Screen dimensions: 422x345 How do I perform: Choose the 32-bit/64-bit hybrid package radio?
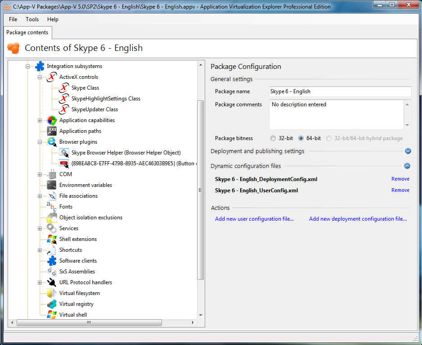coord(330,138)
